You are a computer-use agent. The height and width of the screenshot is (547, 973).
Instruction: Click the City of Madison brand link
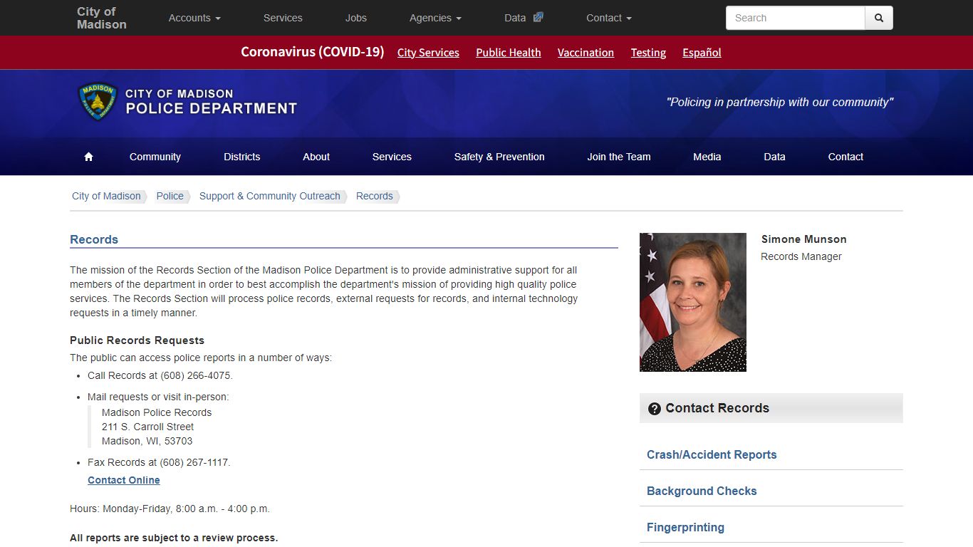click(x=102, y=18)
